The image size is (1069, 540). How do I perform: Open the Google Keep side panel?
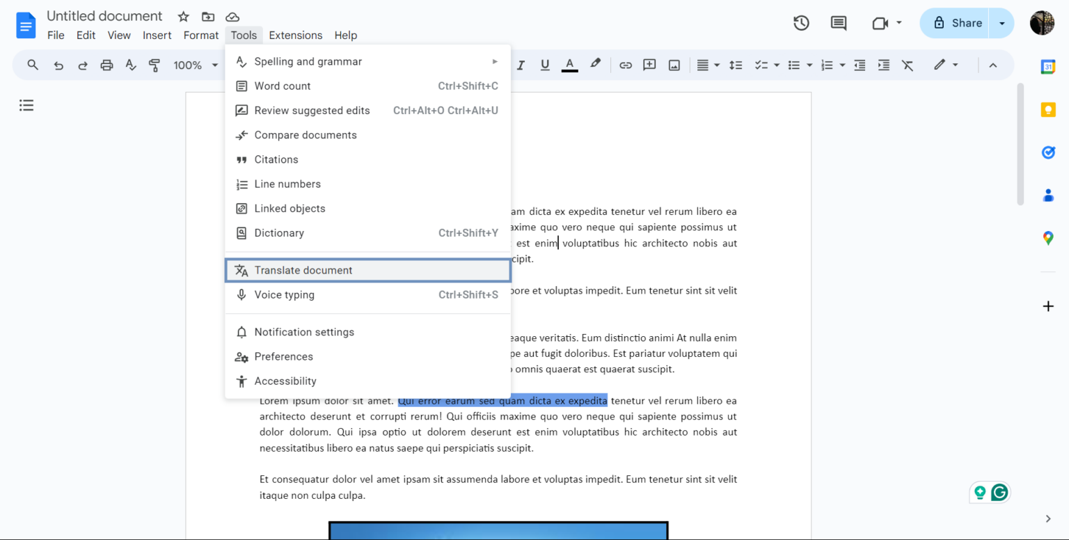1048,109
